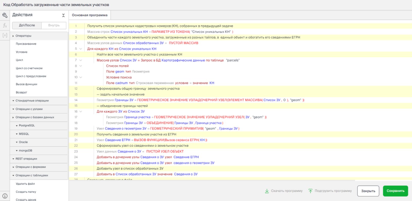Open the fx functions panel icon

[5, 25]
